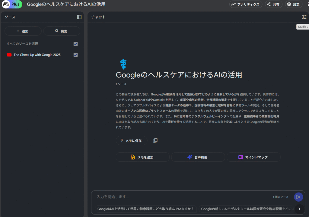The width and height of the screenshot is (309, 217).
Task: Open The Check Up with Google 2025 source
Action: [37, 55]
